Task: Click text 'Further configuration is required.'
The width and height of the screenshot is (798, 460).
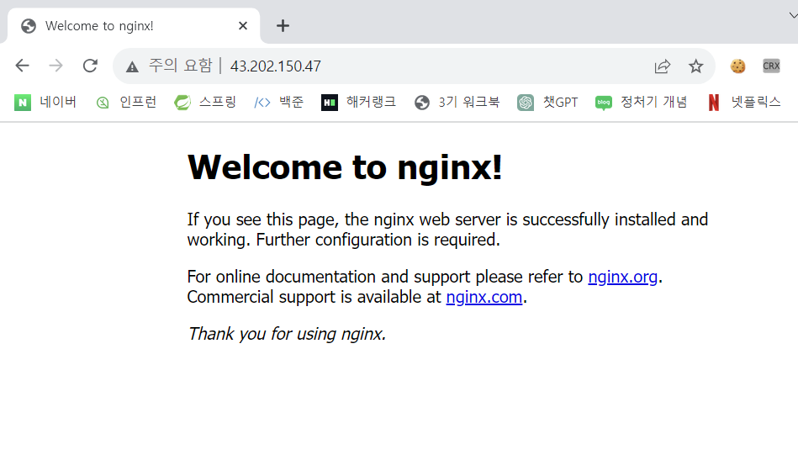Action: (378, 240)
